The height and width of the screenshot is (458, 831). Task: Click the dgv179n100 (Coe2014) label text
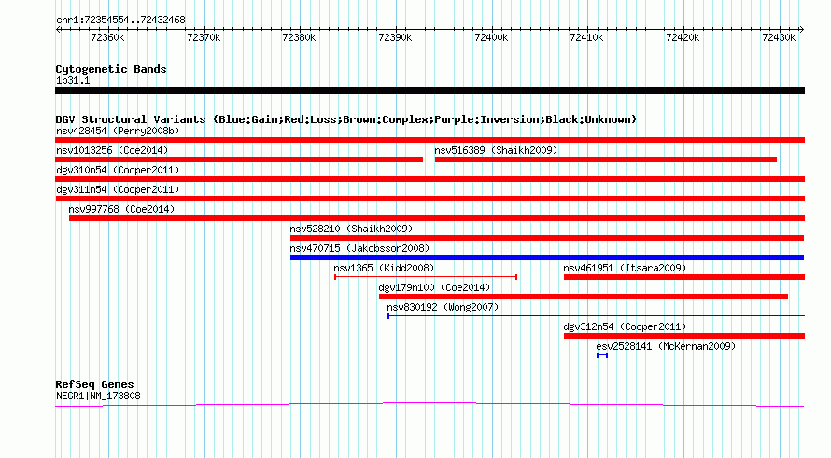(x=434, y=287)
